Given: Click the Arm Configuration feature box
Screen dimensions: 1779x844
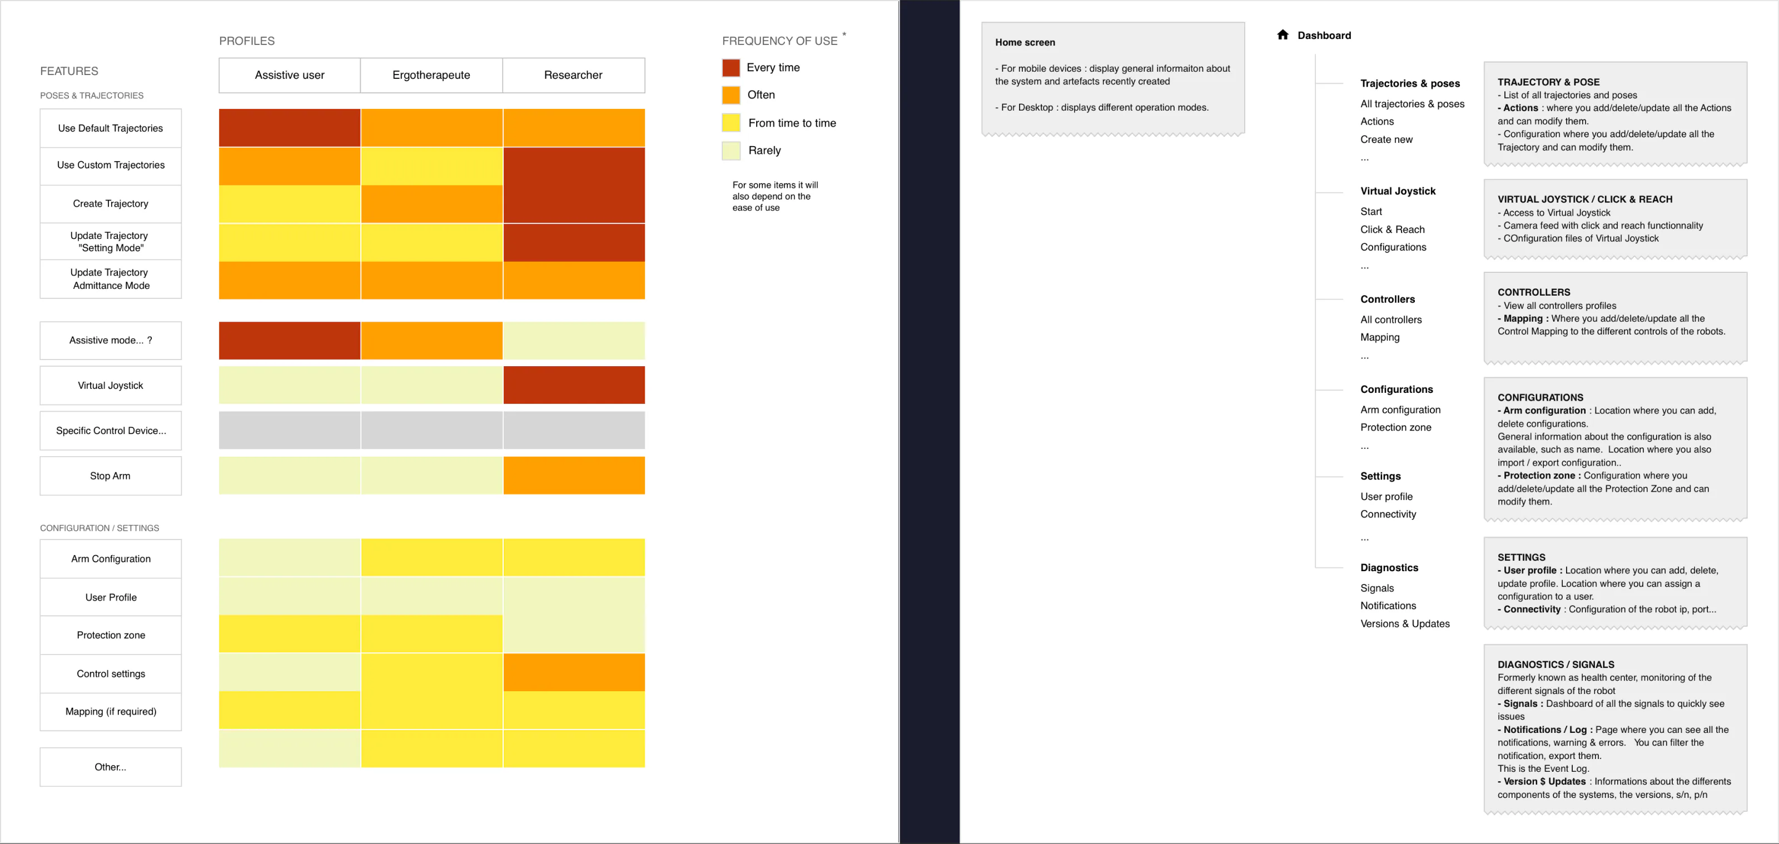Looking at the screenshot, I should 111,559.
